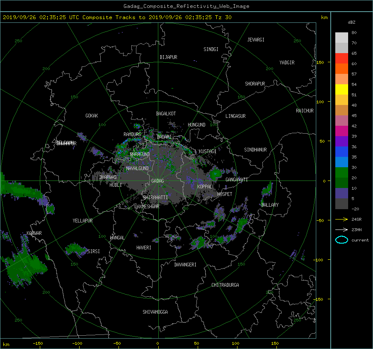
Task: Click the UTC Composite Tracks timestamp header
Action: pos(117,17)
